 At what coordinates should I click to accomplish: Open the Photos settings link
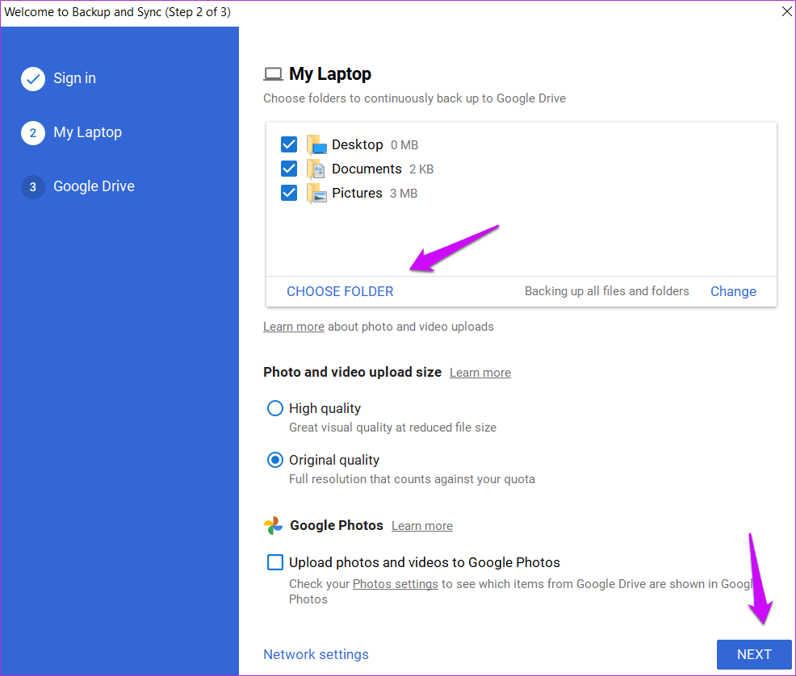tap(395, 584)
